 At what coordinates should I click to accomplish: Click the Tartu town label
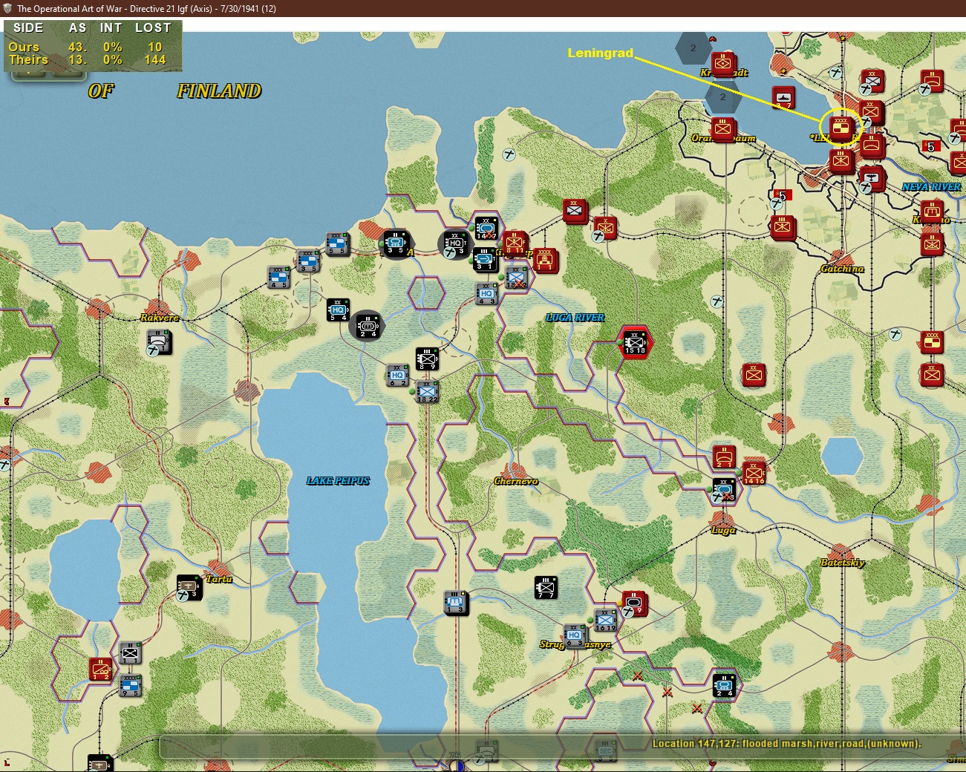(219, 579)
